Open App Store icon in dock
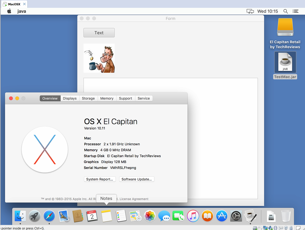This screenshot has width=305, height=230. click(222, 216)
